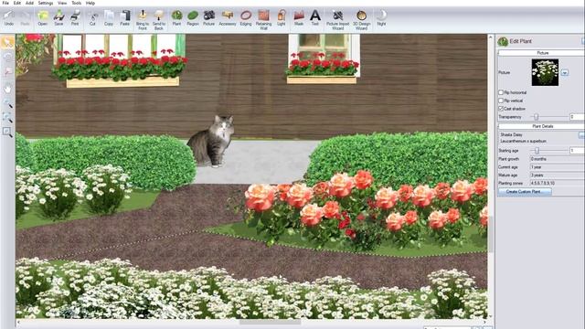
Task: Select the pointer tool in left sidebar
Action: pyautogui.click(x=7, y=42)
